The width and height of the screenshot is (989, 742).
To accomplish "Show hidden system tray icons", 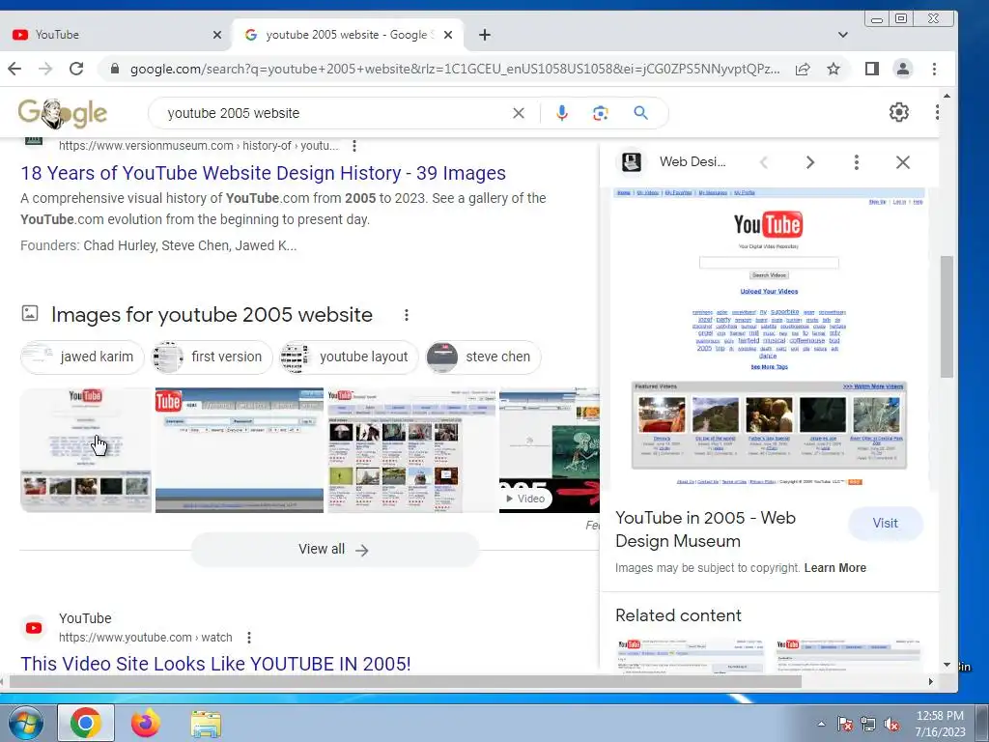I will click(821, 724).
